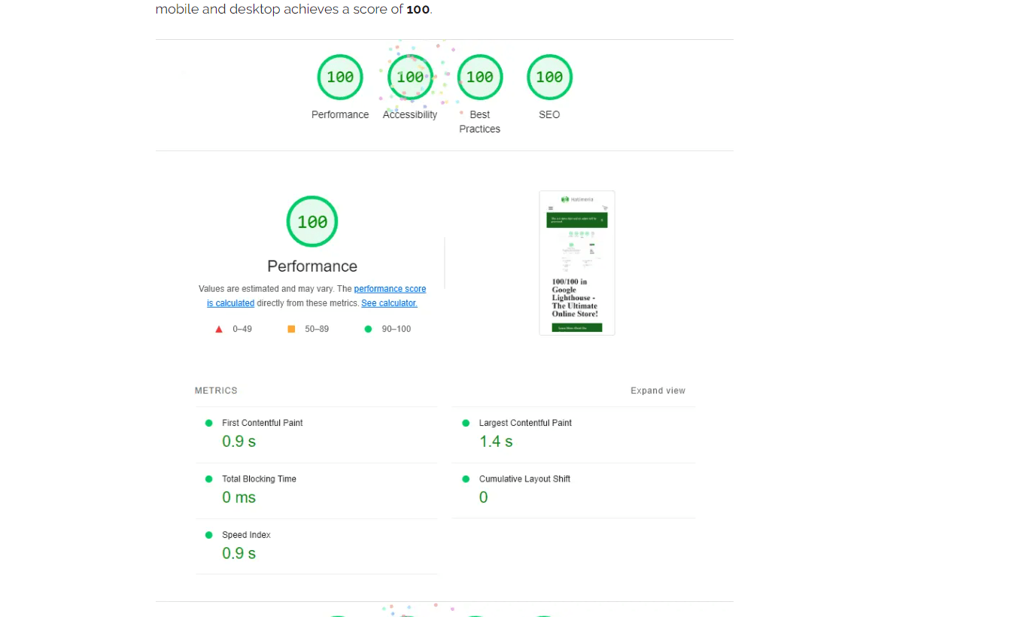Open the mobile page screenshot thumbnail
This screenshot has height=617, width=1015.
point(577,263)
